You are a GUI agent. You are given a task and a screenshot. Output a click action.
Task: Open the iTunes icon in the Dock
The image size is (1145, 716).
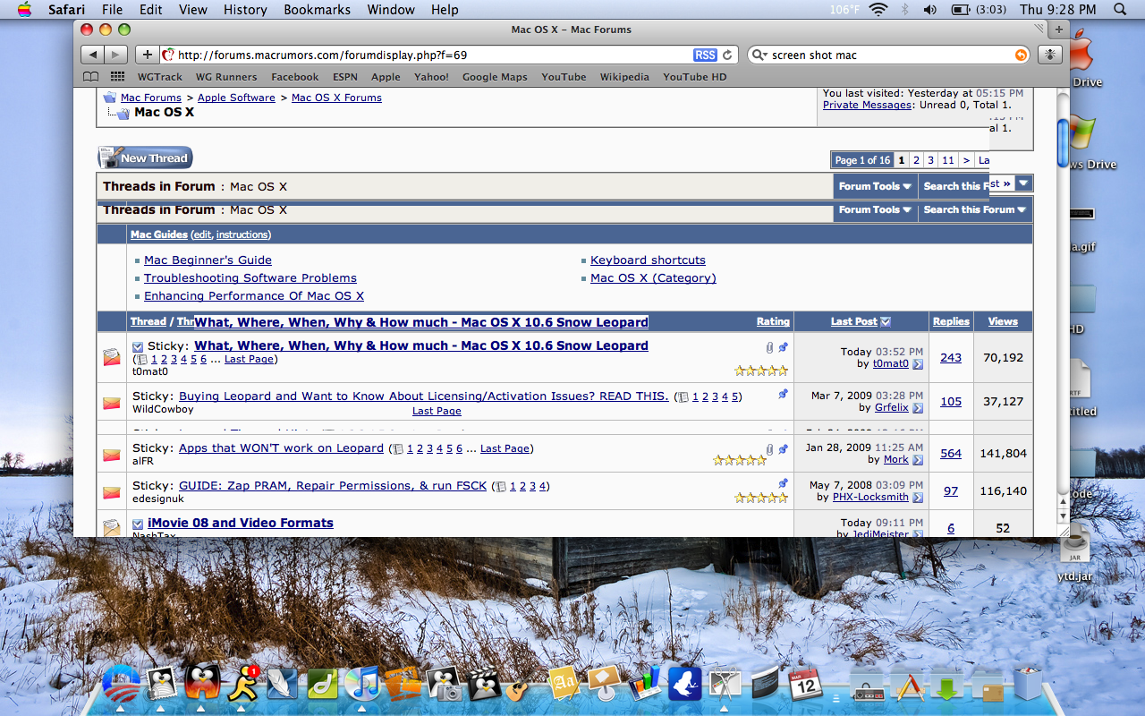(x=361, y=685)
